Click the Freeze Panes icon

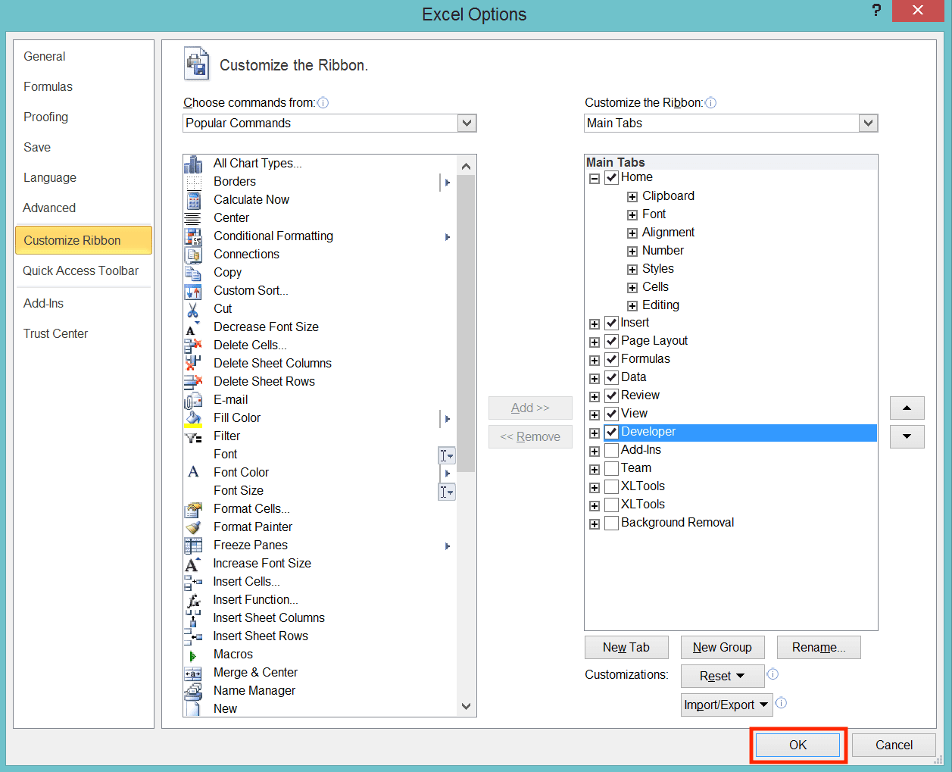[x=193, y=545]
